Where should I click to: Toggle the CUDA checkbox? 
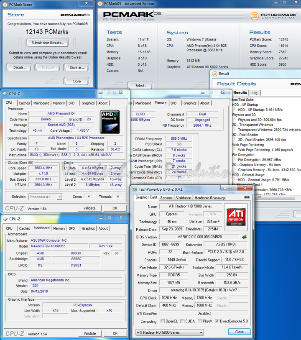coord(182,321)
